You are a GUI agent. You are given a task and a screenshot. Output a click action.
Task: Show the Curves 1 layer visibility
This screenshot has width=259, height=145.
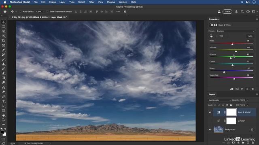tap(210, 121)
